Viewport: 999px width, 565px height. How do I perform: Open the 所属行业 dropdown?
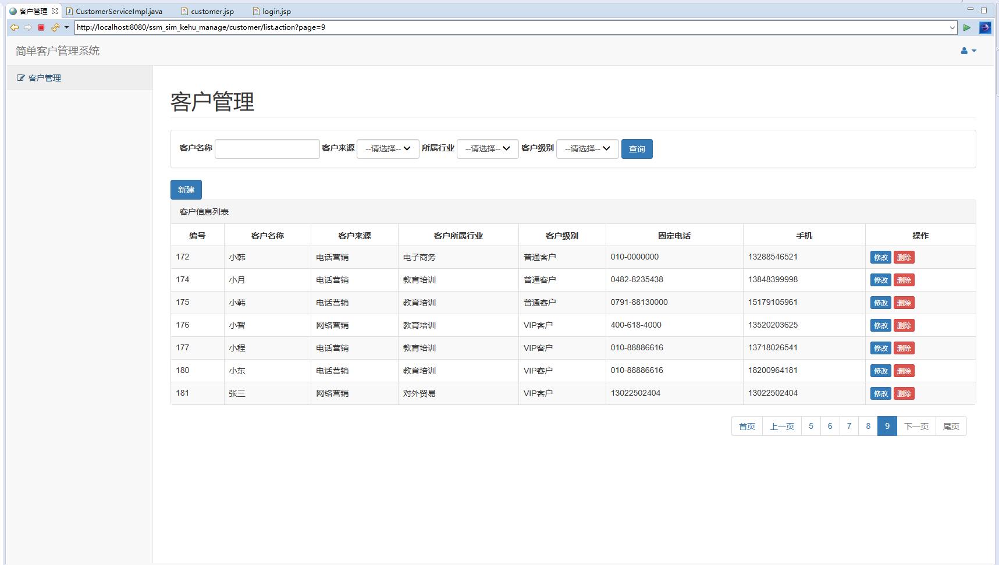point(488,149)
